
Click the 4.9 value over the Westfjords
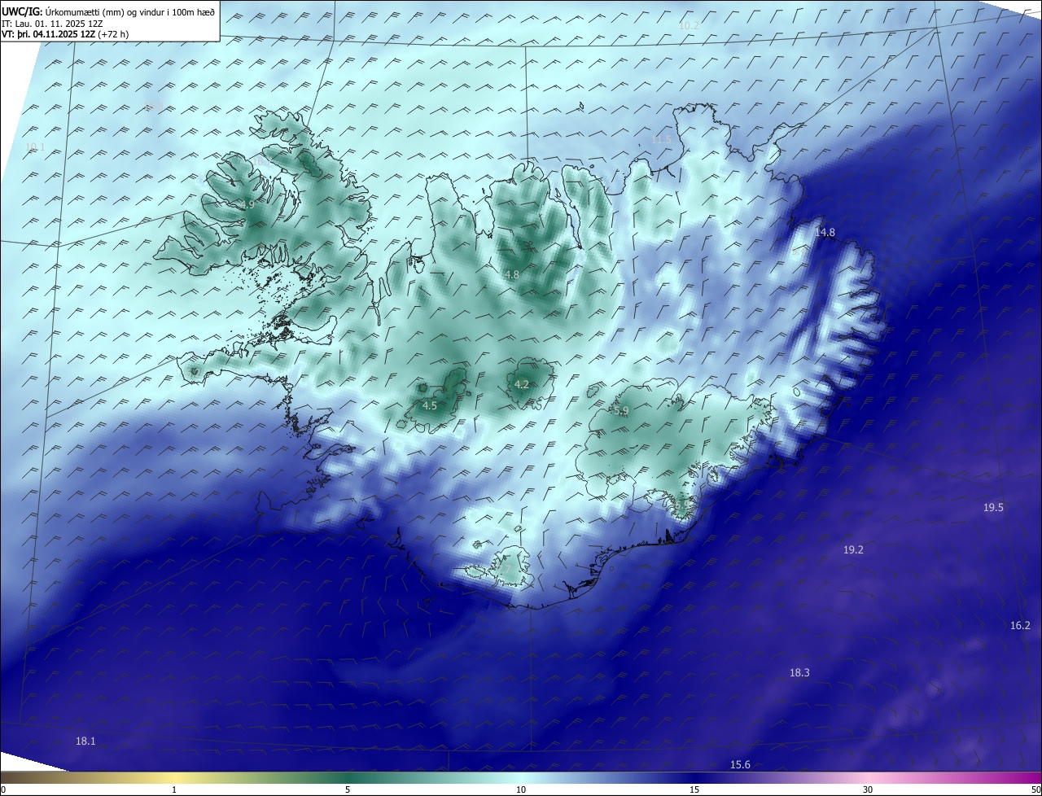pyautogui.click(x=247, y=205)
